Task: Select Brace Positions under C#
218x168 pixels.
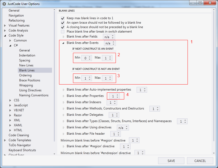Action: pos(30,80)
